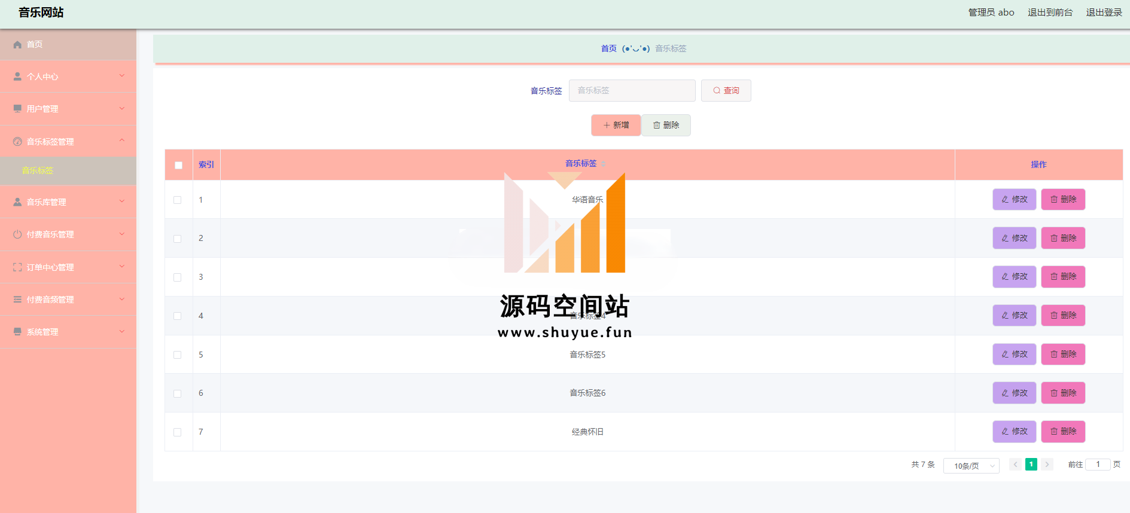This screenshot has width=1130, height=513.
Task: Expand the 付费音频管理 menu chevron
Action: 122,299
